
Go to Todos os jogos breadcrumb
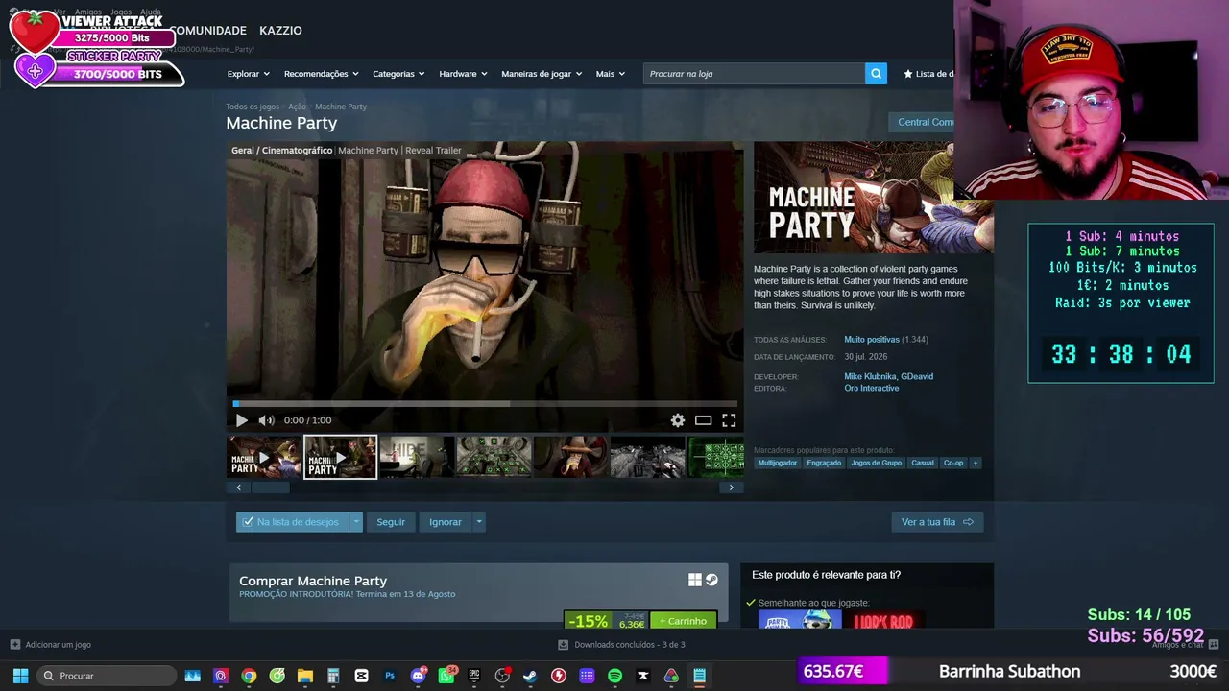click(x=253, y=107)
